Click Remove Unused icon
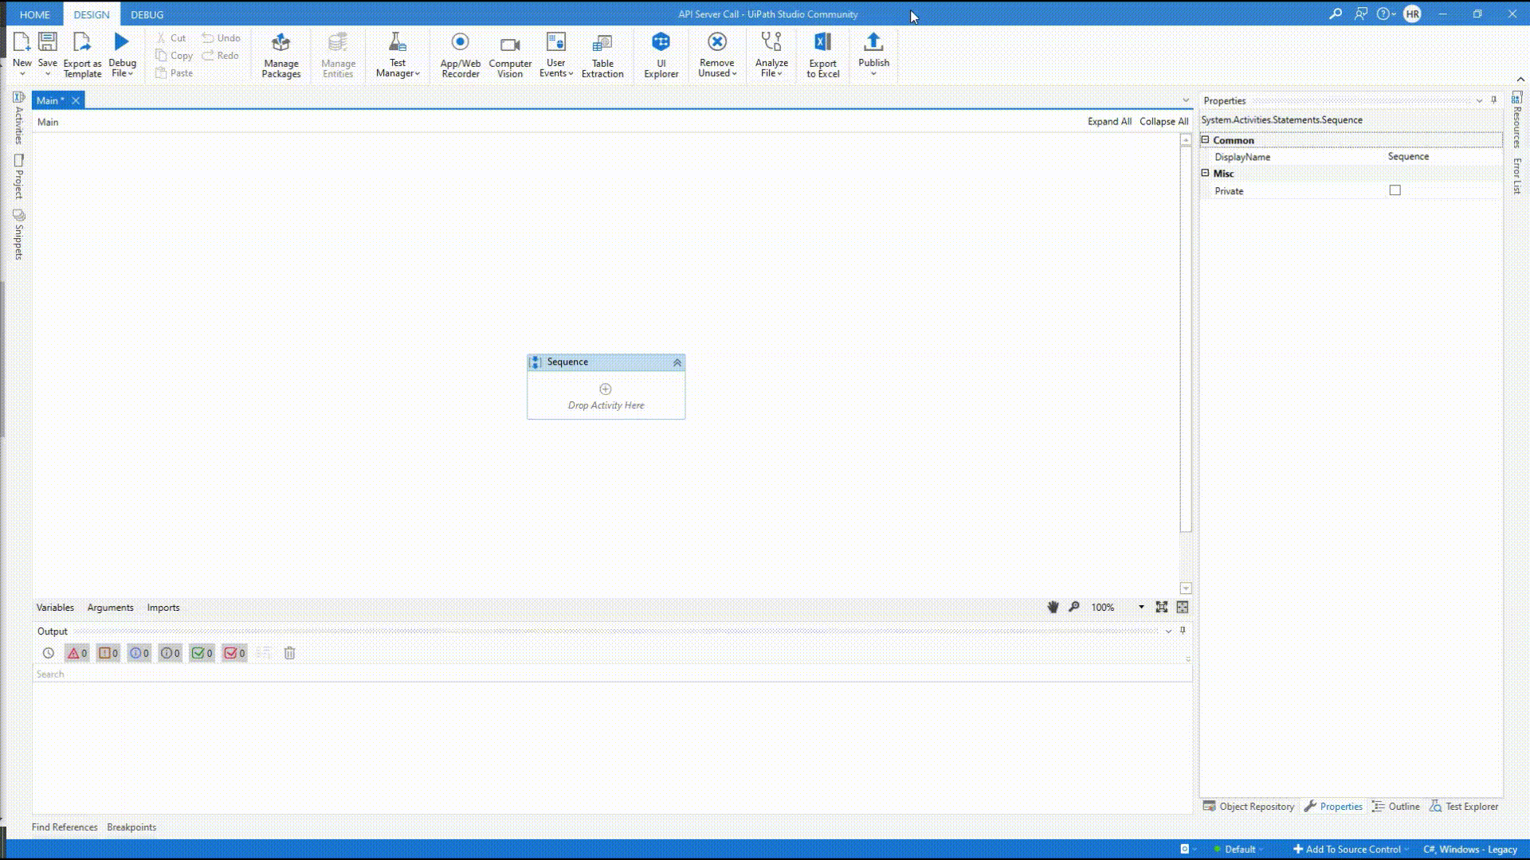1530x860 pixels. 716,41
